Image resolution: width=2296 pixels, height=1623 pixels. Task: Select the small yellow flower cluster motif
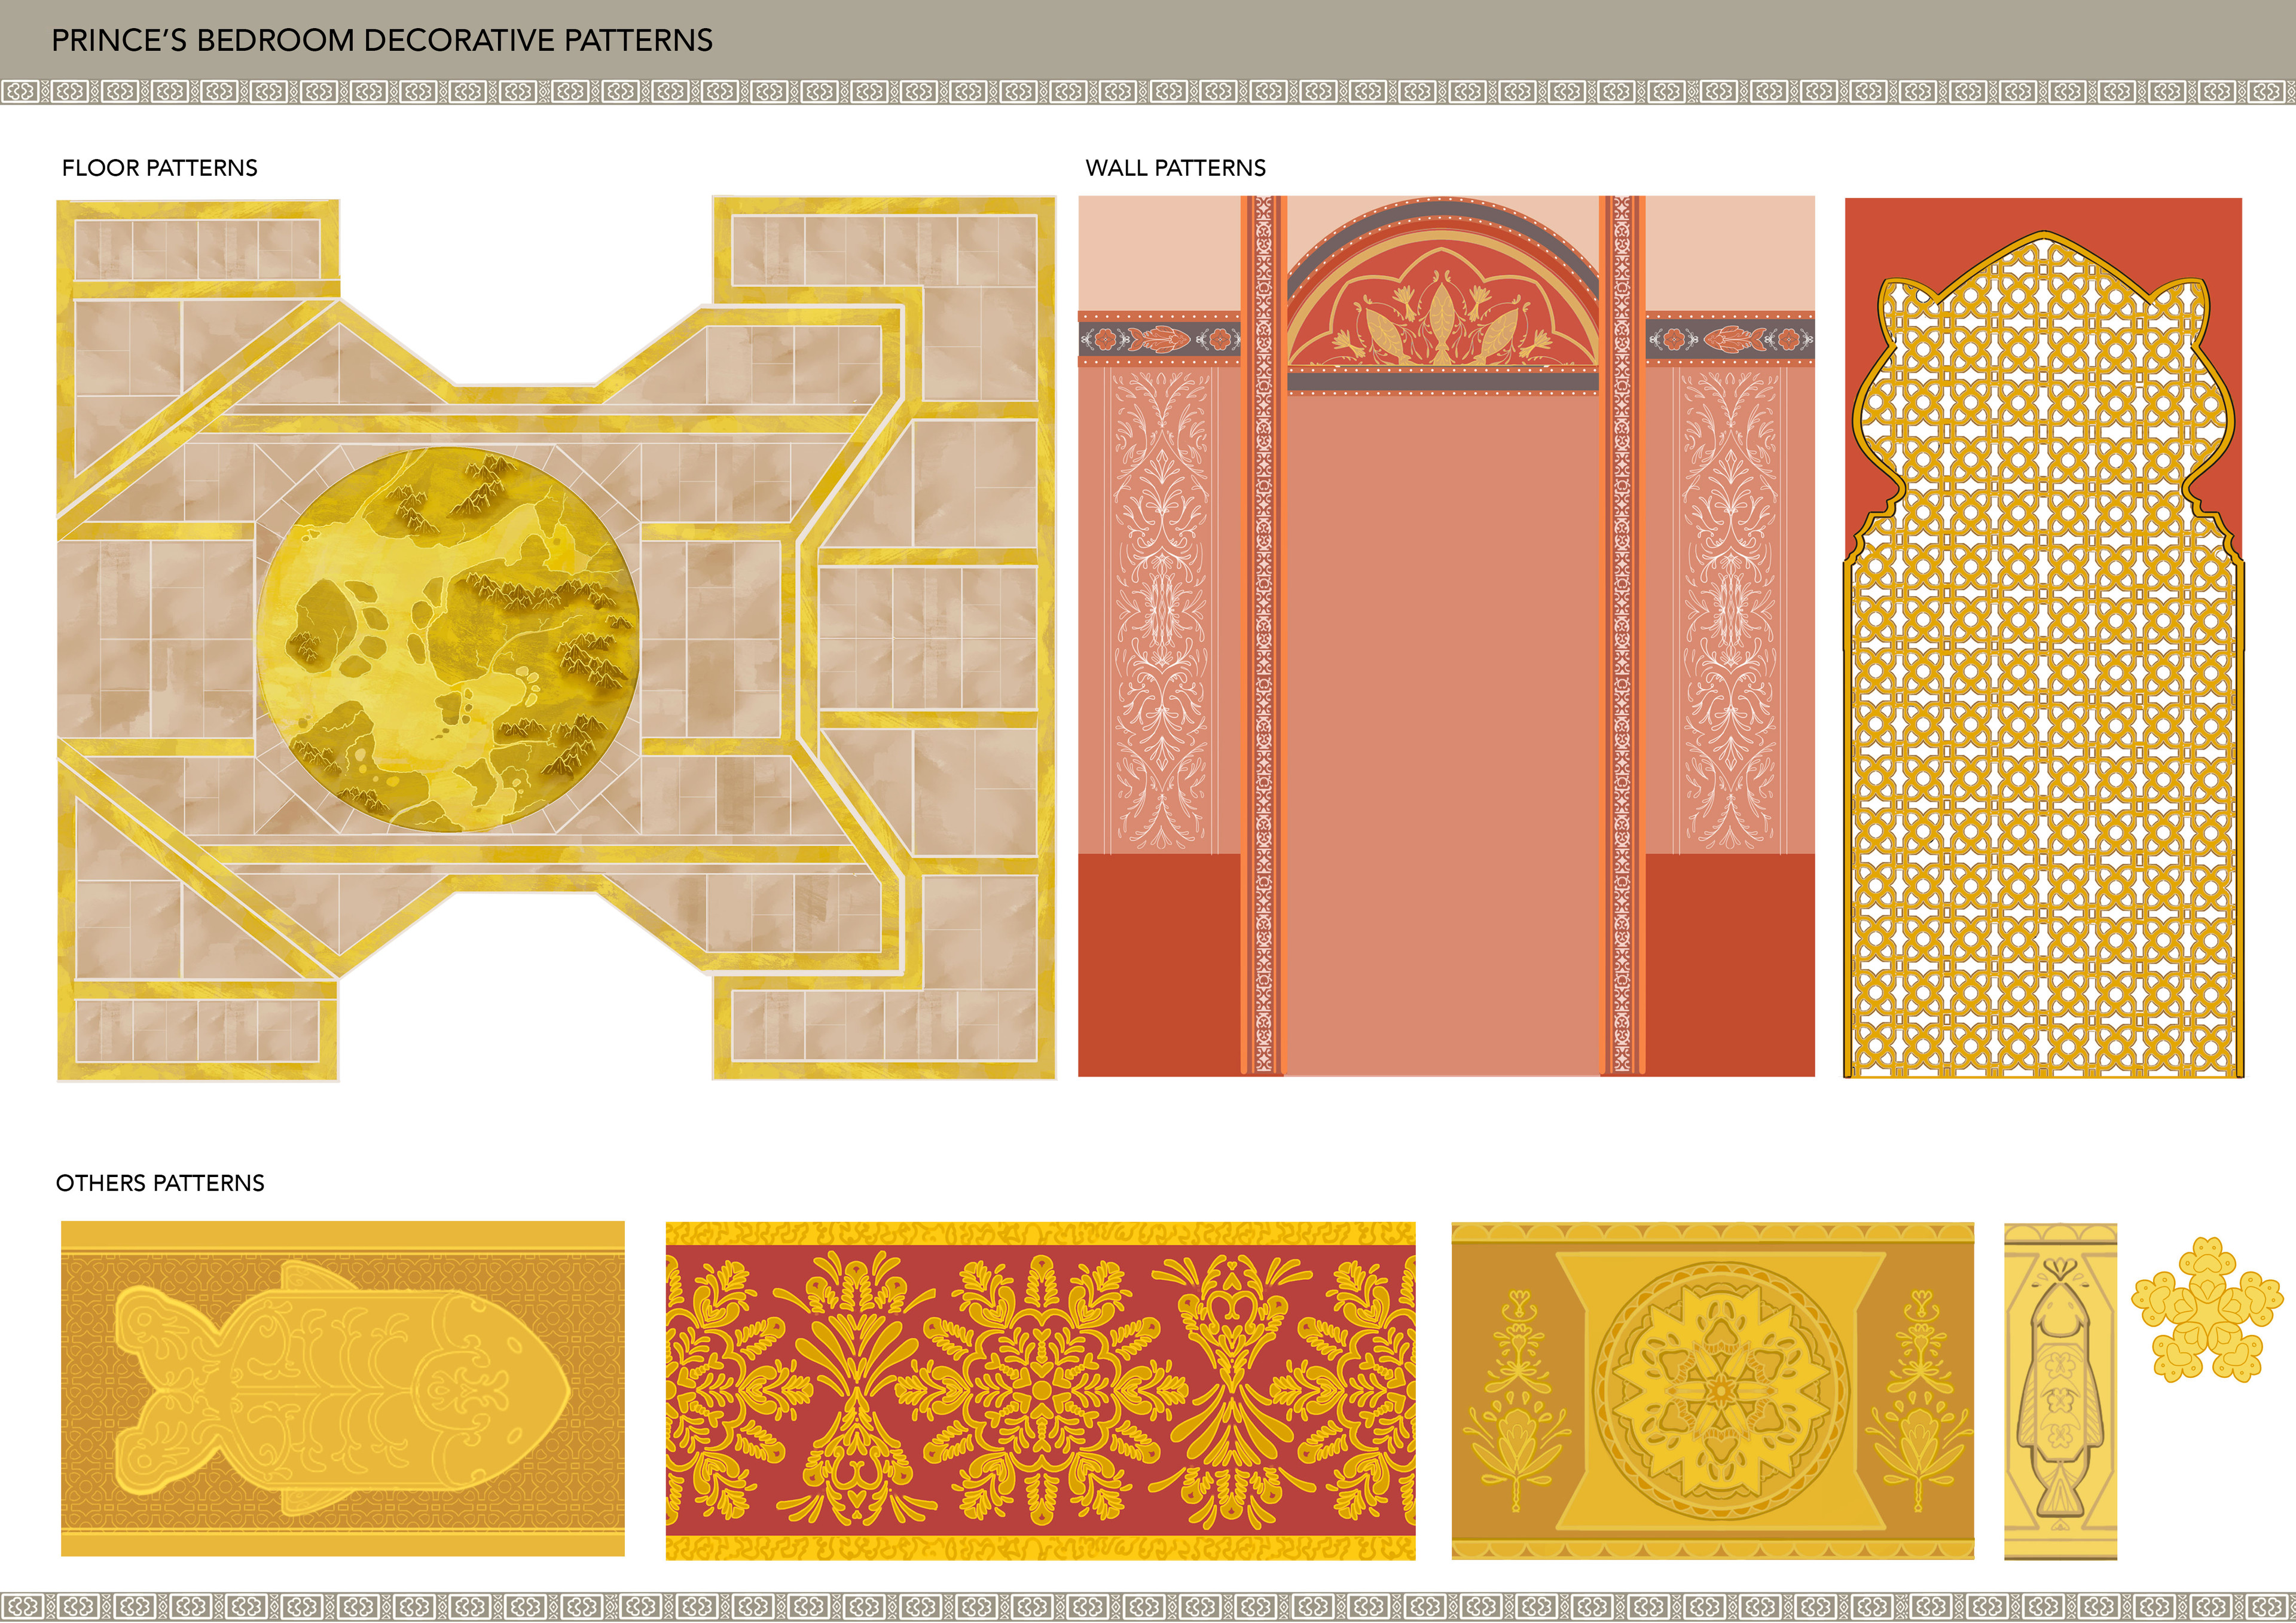2207,1310
